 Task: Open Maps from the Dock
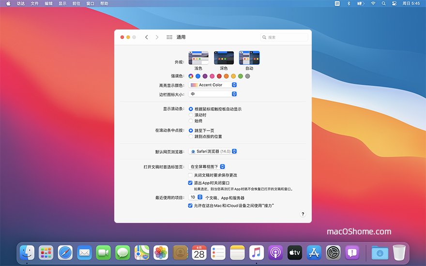(142, 252)
